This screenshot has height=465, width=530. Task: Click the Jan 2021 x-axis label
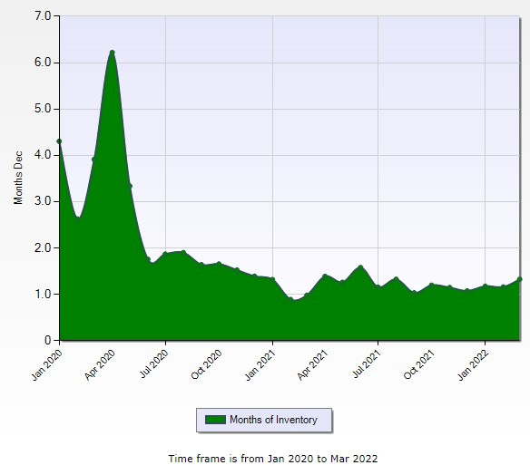point(260,365)
